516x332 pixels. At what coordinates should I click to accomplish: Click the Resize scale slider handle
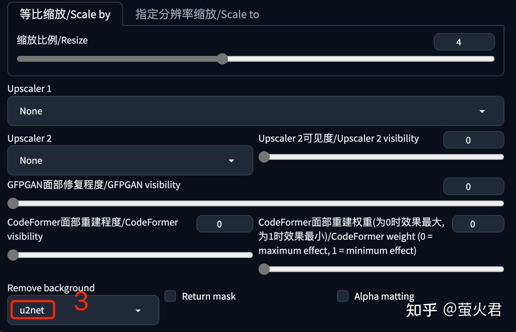tap(222, 58)
